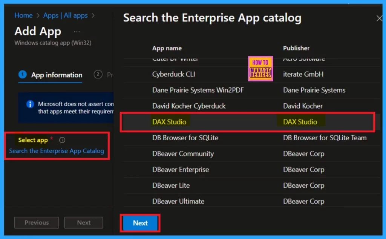The width and height of the screenshot is (386, 239).
Task: Select DBeaver Community app
Action: tap(183, 153)
